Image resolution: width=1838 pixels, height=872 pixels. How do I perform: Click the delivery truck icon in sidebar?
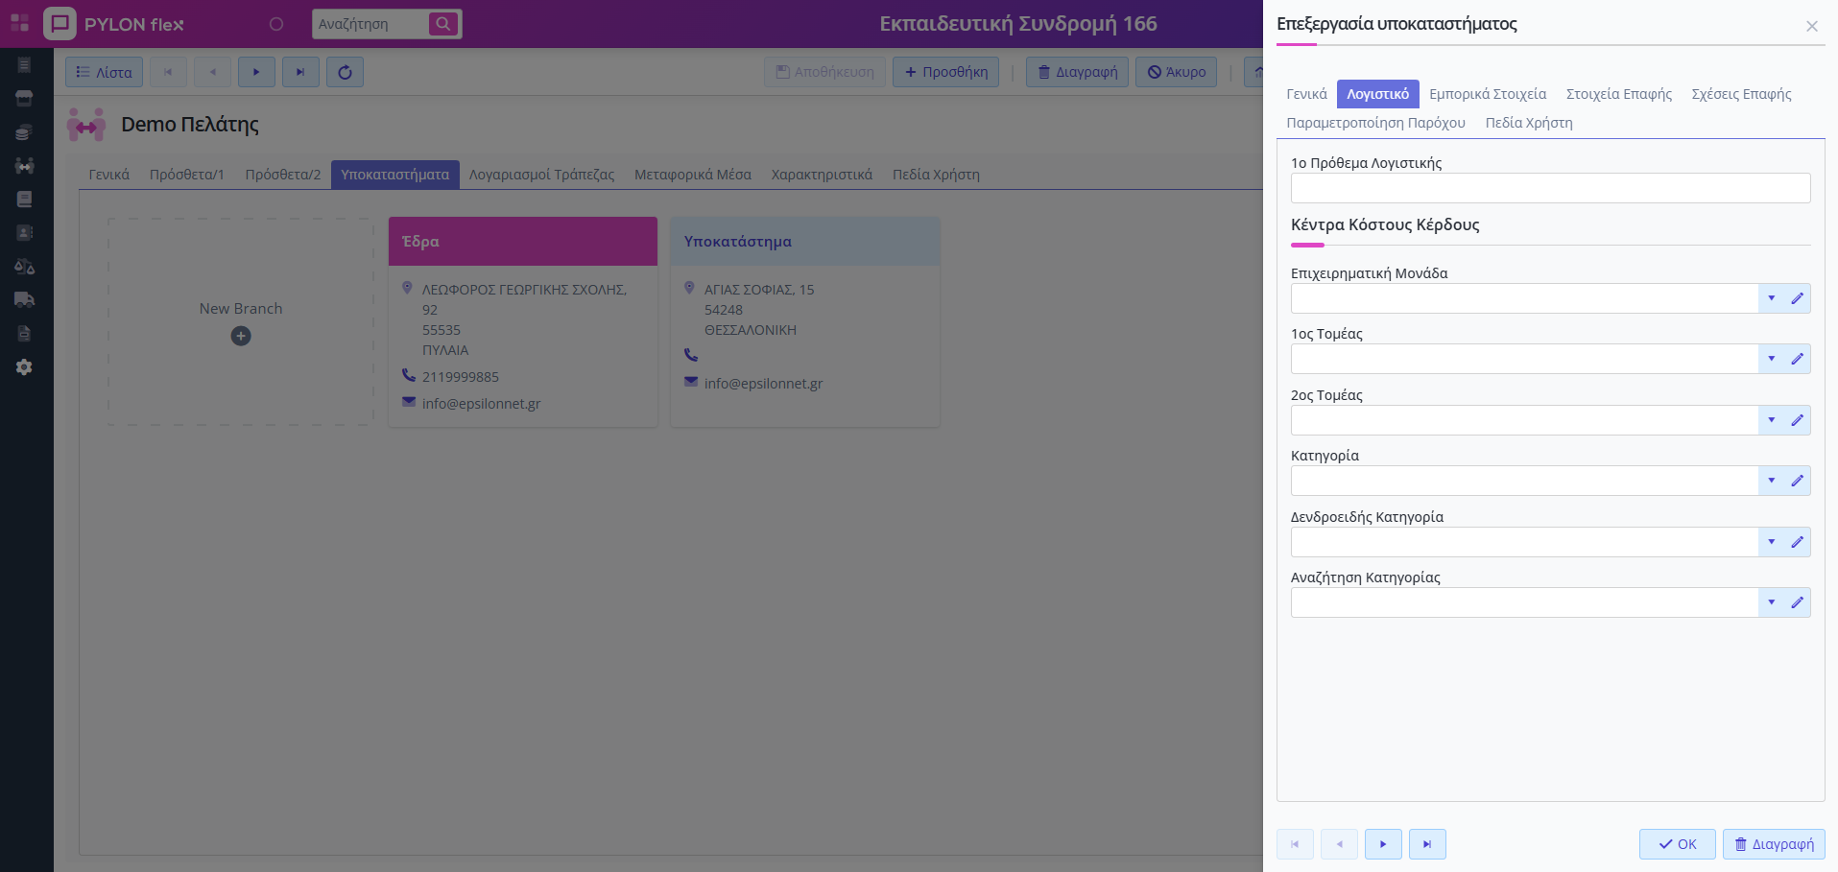pyautogui.click(x=24, y=299)
